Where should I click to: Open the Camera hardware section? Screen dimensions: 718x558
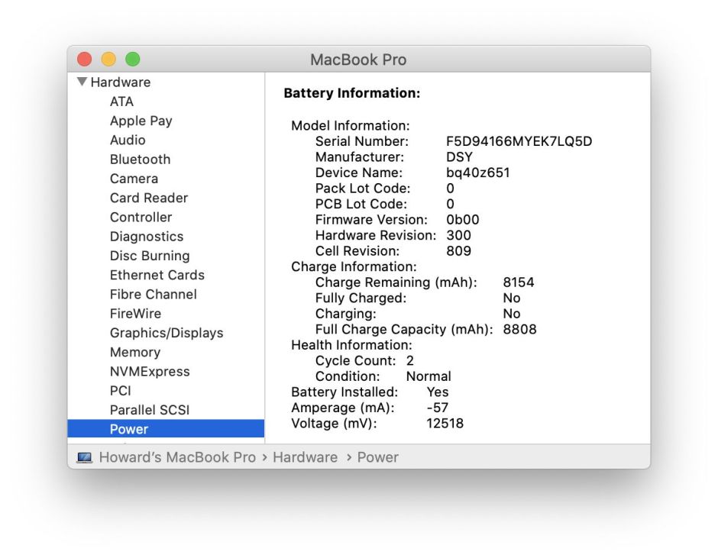tap(134, 178)
